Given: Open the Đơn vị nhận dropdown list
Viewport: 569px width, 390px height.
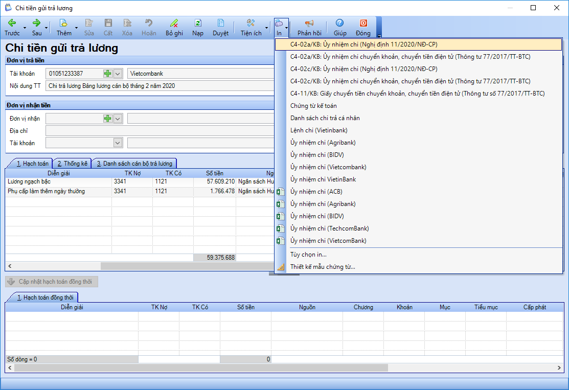Looking at the screenshot, I should [x=118, y=119].
